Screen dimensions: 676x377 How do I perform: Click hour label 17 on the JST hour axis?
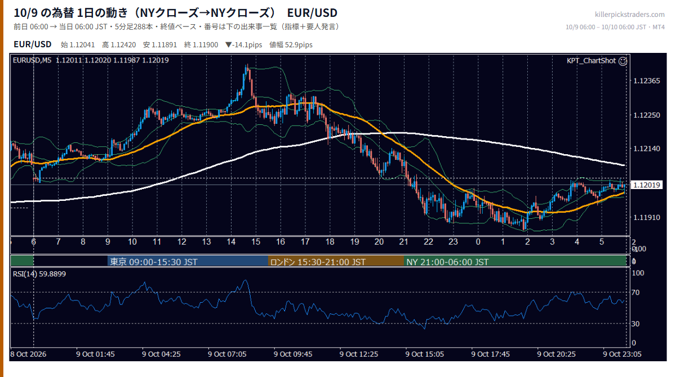[x=305, y=242]
